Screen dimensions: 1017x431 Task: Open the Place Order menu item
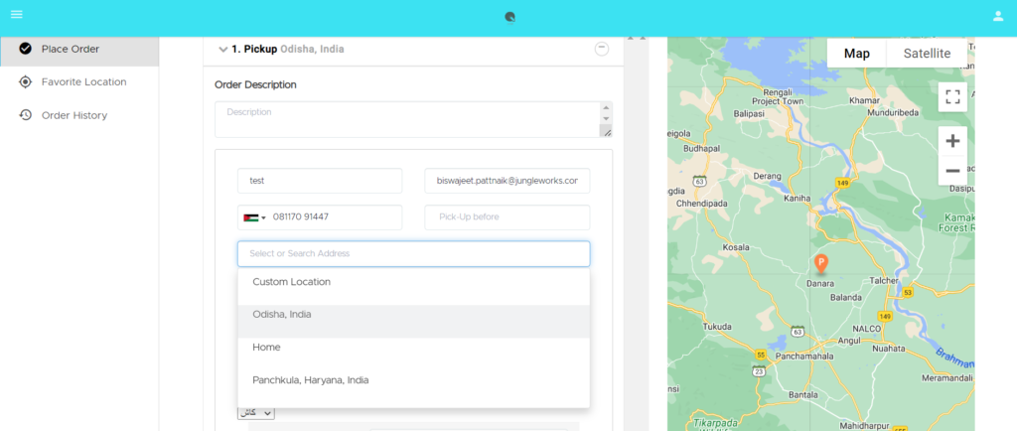(x=79, y=49)
